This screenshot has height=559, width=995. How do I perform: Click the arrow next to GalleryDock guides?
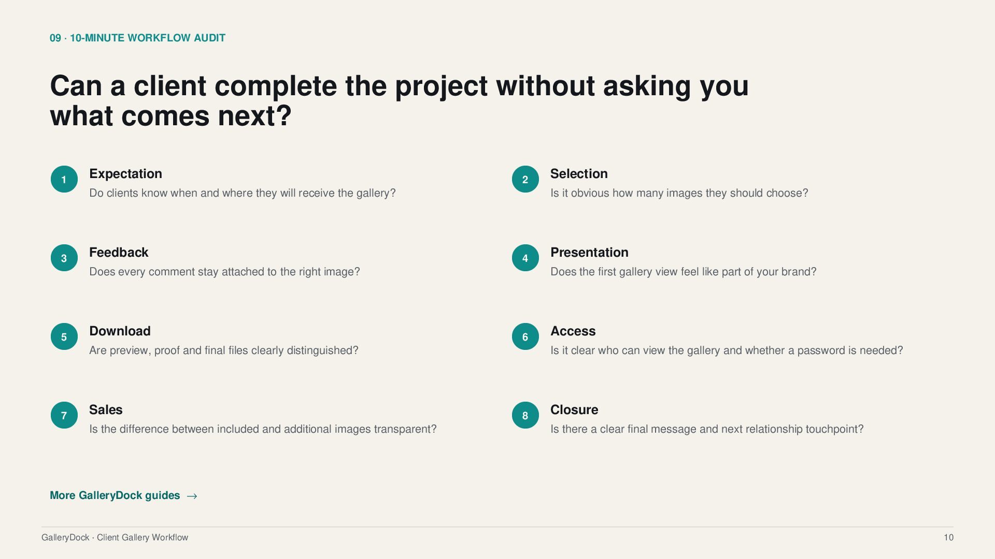pyautogui.click(x=192, y=496)
